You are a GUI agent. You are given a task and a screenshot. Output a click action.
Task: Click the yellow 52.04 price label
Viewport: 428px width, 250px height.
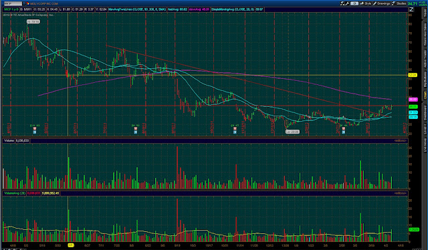click(413, 75)
